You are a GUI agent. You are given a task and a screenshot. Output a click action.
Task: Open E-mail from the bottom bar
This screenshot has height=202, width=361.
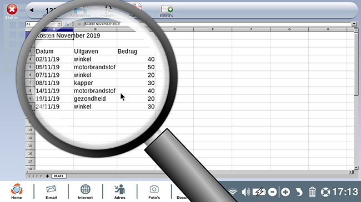(51, 192)
